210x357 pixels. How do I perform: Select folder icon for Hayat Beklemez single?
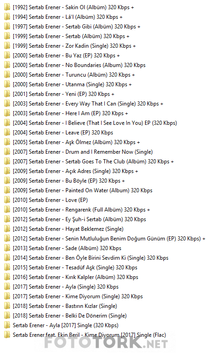[7, 229]
